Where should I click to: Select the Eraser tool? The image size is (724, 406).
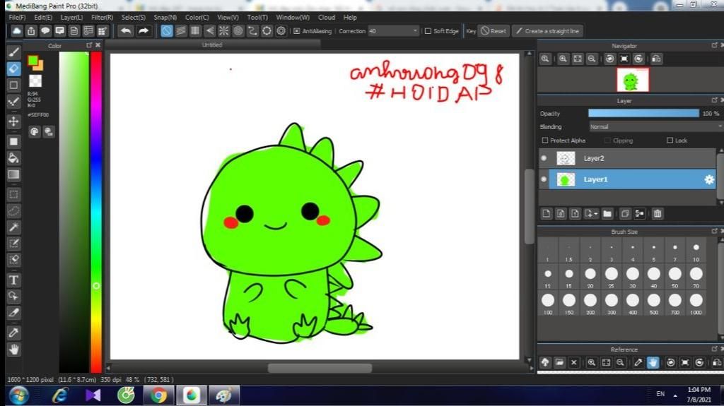(x=14, y=68)
